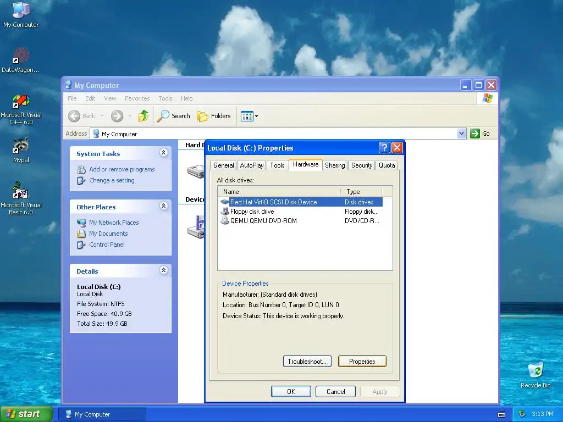Collapse Other Places panel
563x422 pixels.
(164, 206)
